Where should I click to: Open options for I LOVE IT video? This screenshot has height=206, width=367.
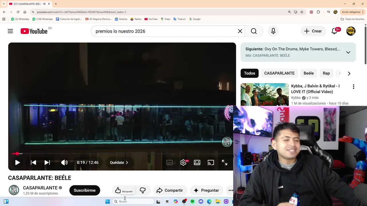pyautogui.click(x=354, y=87)
